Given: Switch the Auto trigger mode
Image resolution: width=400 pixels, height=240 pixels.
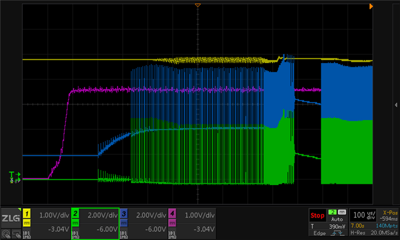Looking at the screenshot, I should coord(337,219).
